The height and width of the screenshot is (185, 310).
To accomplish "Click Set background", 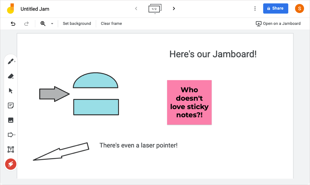I will coord(77,24).
